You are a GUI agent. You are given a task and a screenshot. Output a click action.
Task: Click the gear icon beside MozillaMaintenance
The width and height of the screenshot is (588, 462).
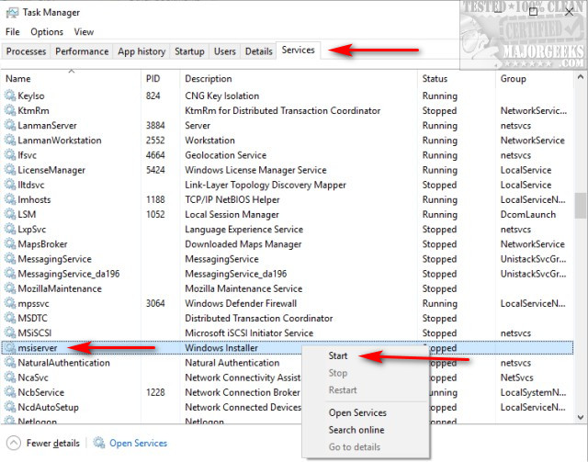(10, 288)
